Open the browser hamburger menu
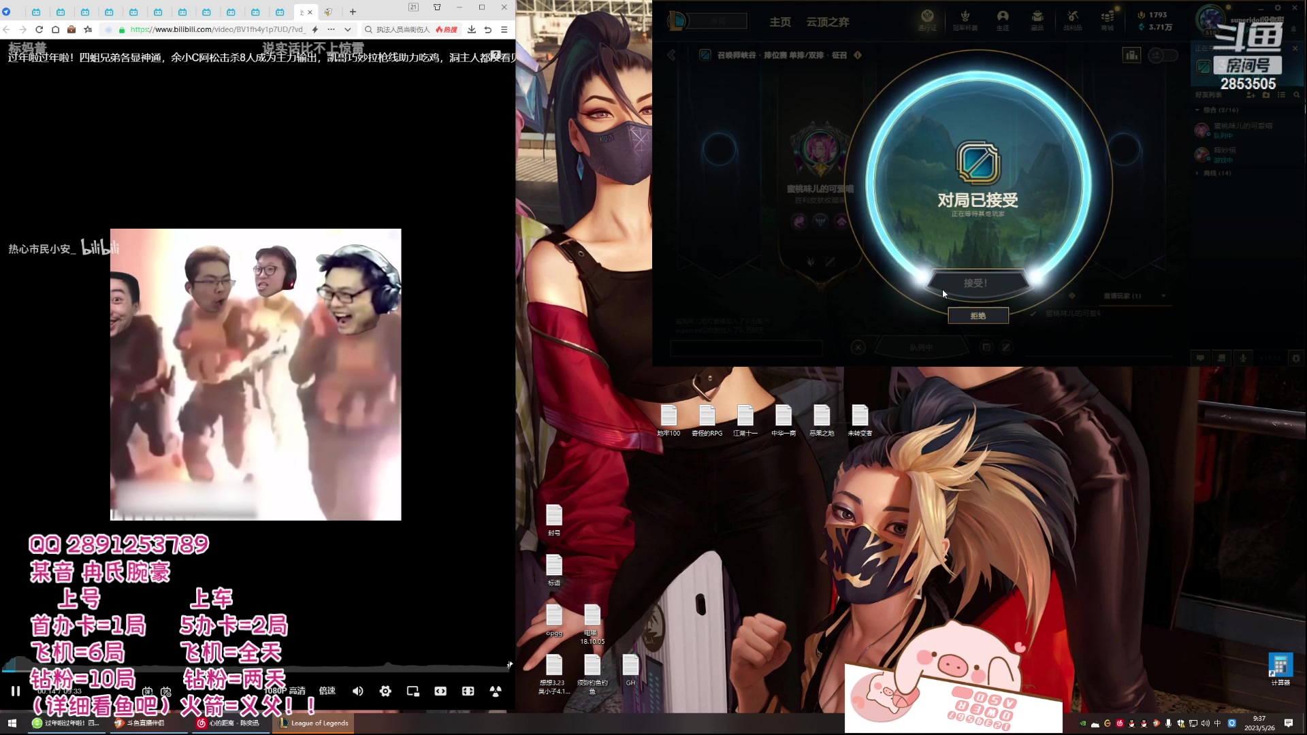The width and height of the screenshot is (1307, 735). coord(504,29)
